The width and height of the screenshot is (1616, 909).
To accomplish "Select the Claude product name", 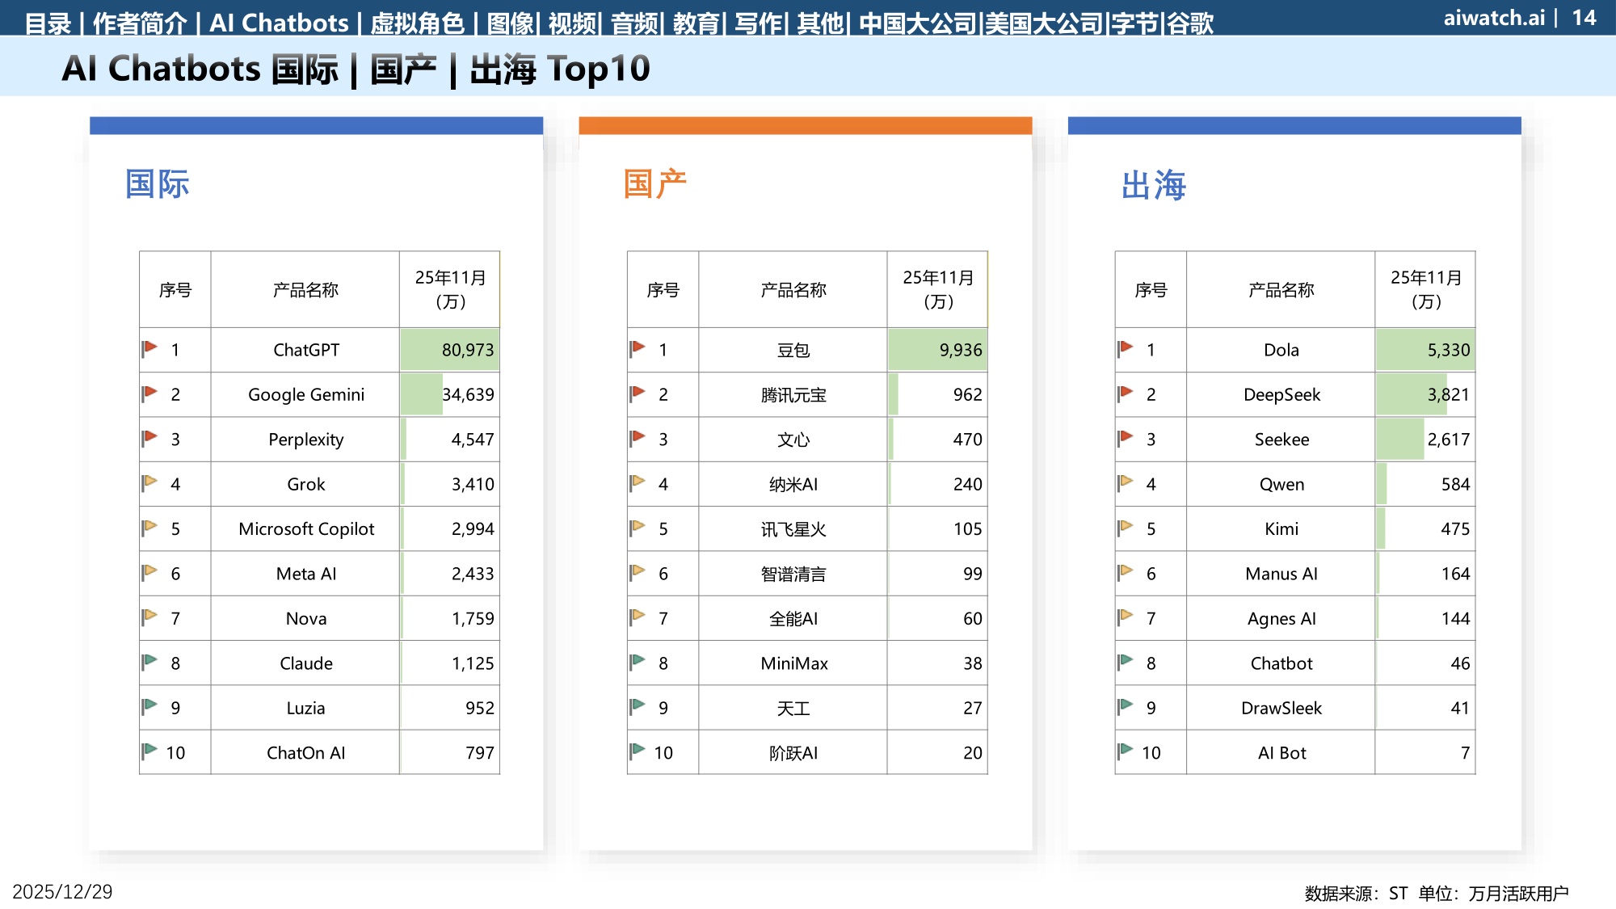I will 305,663.
